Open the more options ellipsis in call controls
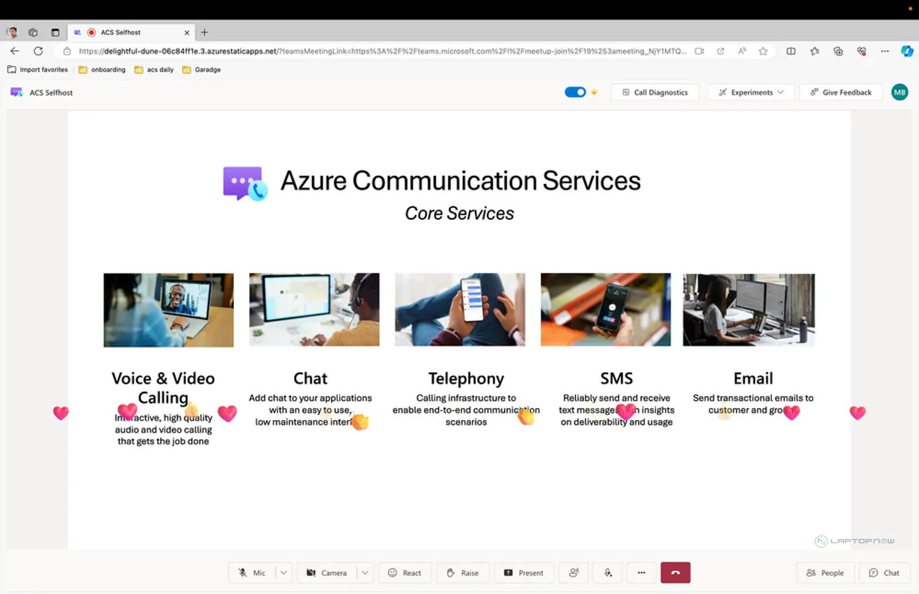 click(641, 573)
